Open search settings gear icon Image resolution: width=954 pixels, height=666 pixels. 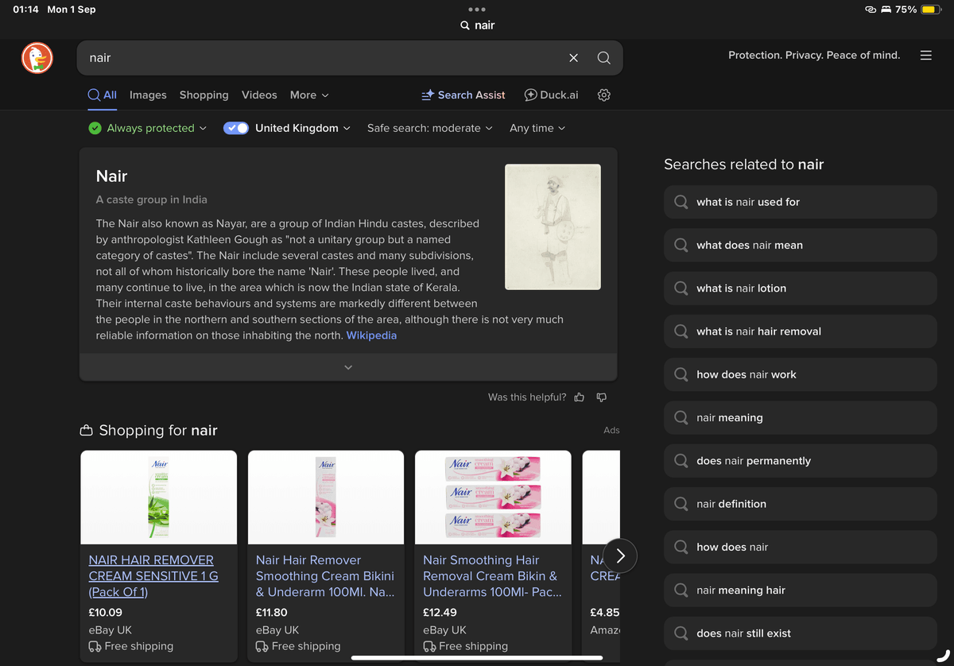pos(604,95)
